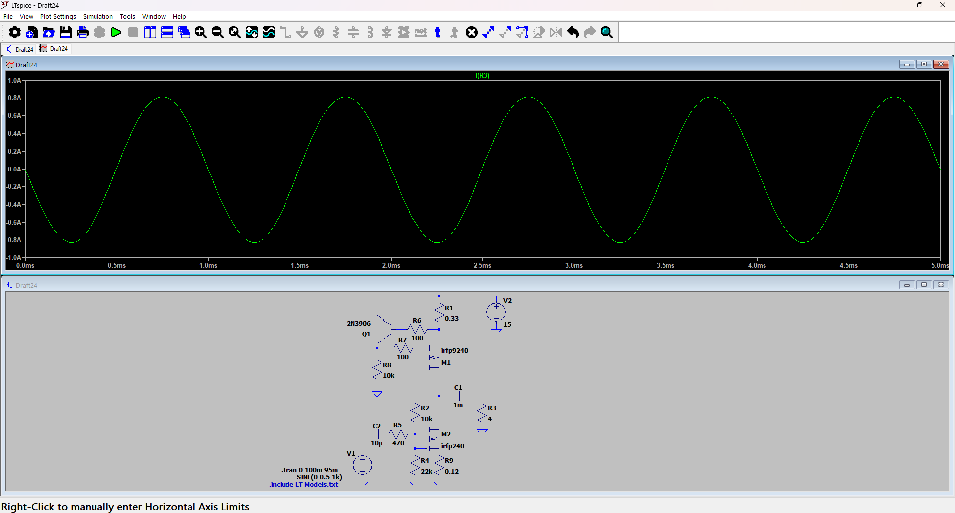Open the Window menu
The width and height of the screenshot is (955, 513).
[x=154, y=16]
